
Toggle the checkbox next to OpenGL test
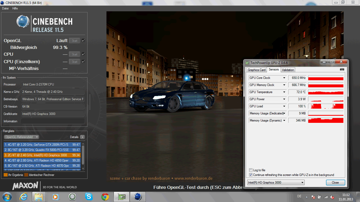point(83,41)
